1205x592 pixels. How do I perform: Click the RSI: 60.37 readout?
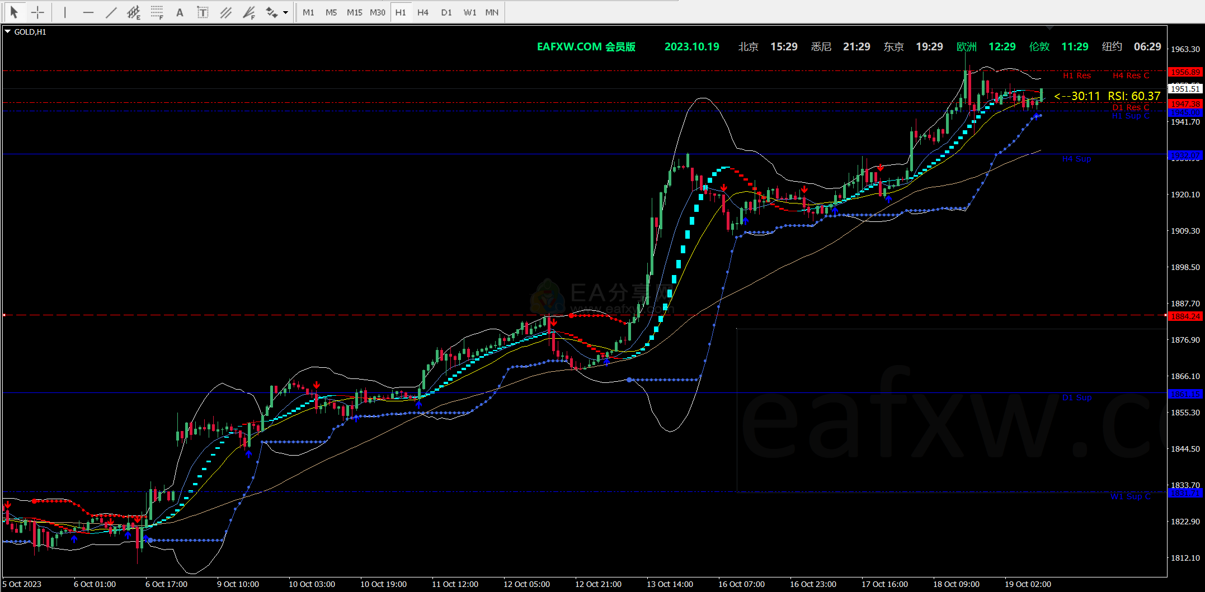pyautogui.click(x=1134, y=96)
